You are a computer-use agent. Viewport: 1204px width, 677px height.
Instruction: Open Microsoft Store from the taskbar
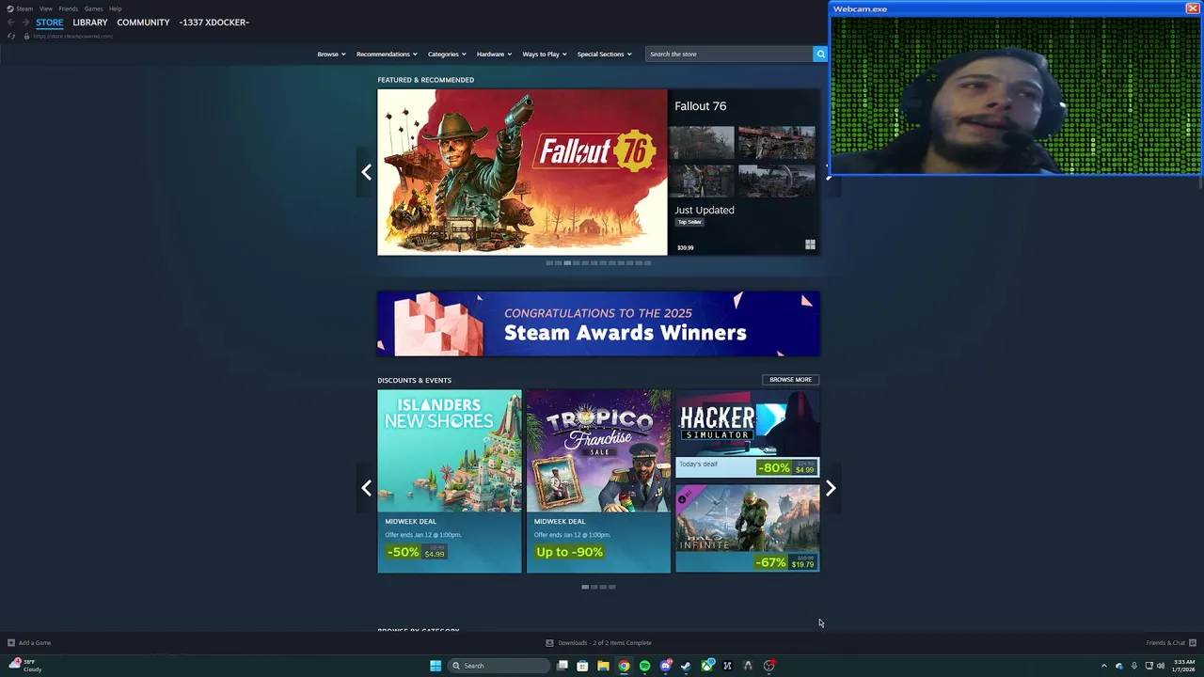click(582, 666)
